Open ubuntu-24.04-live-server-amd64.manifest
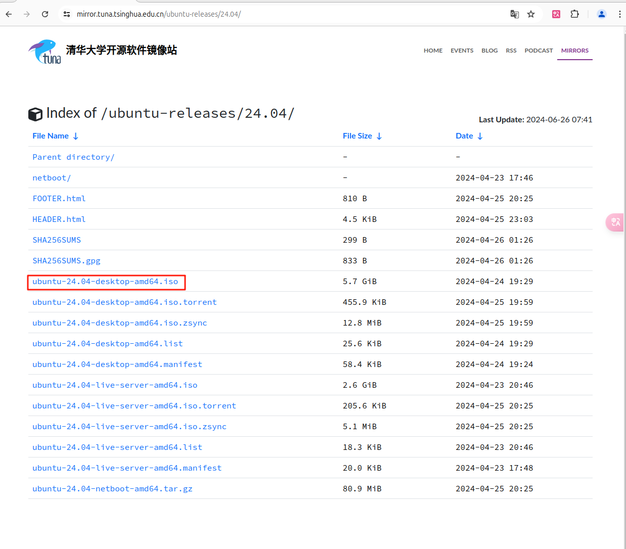This screenshot has width=626, height=549. click(127, 468)
